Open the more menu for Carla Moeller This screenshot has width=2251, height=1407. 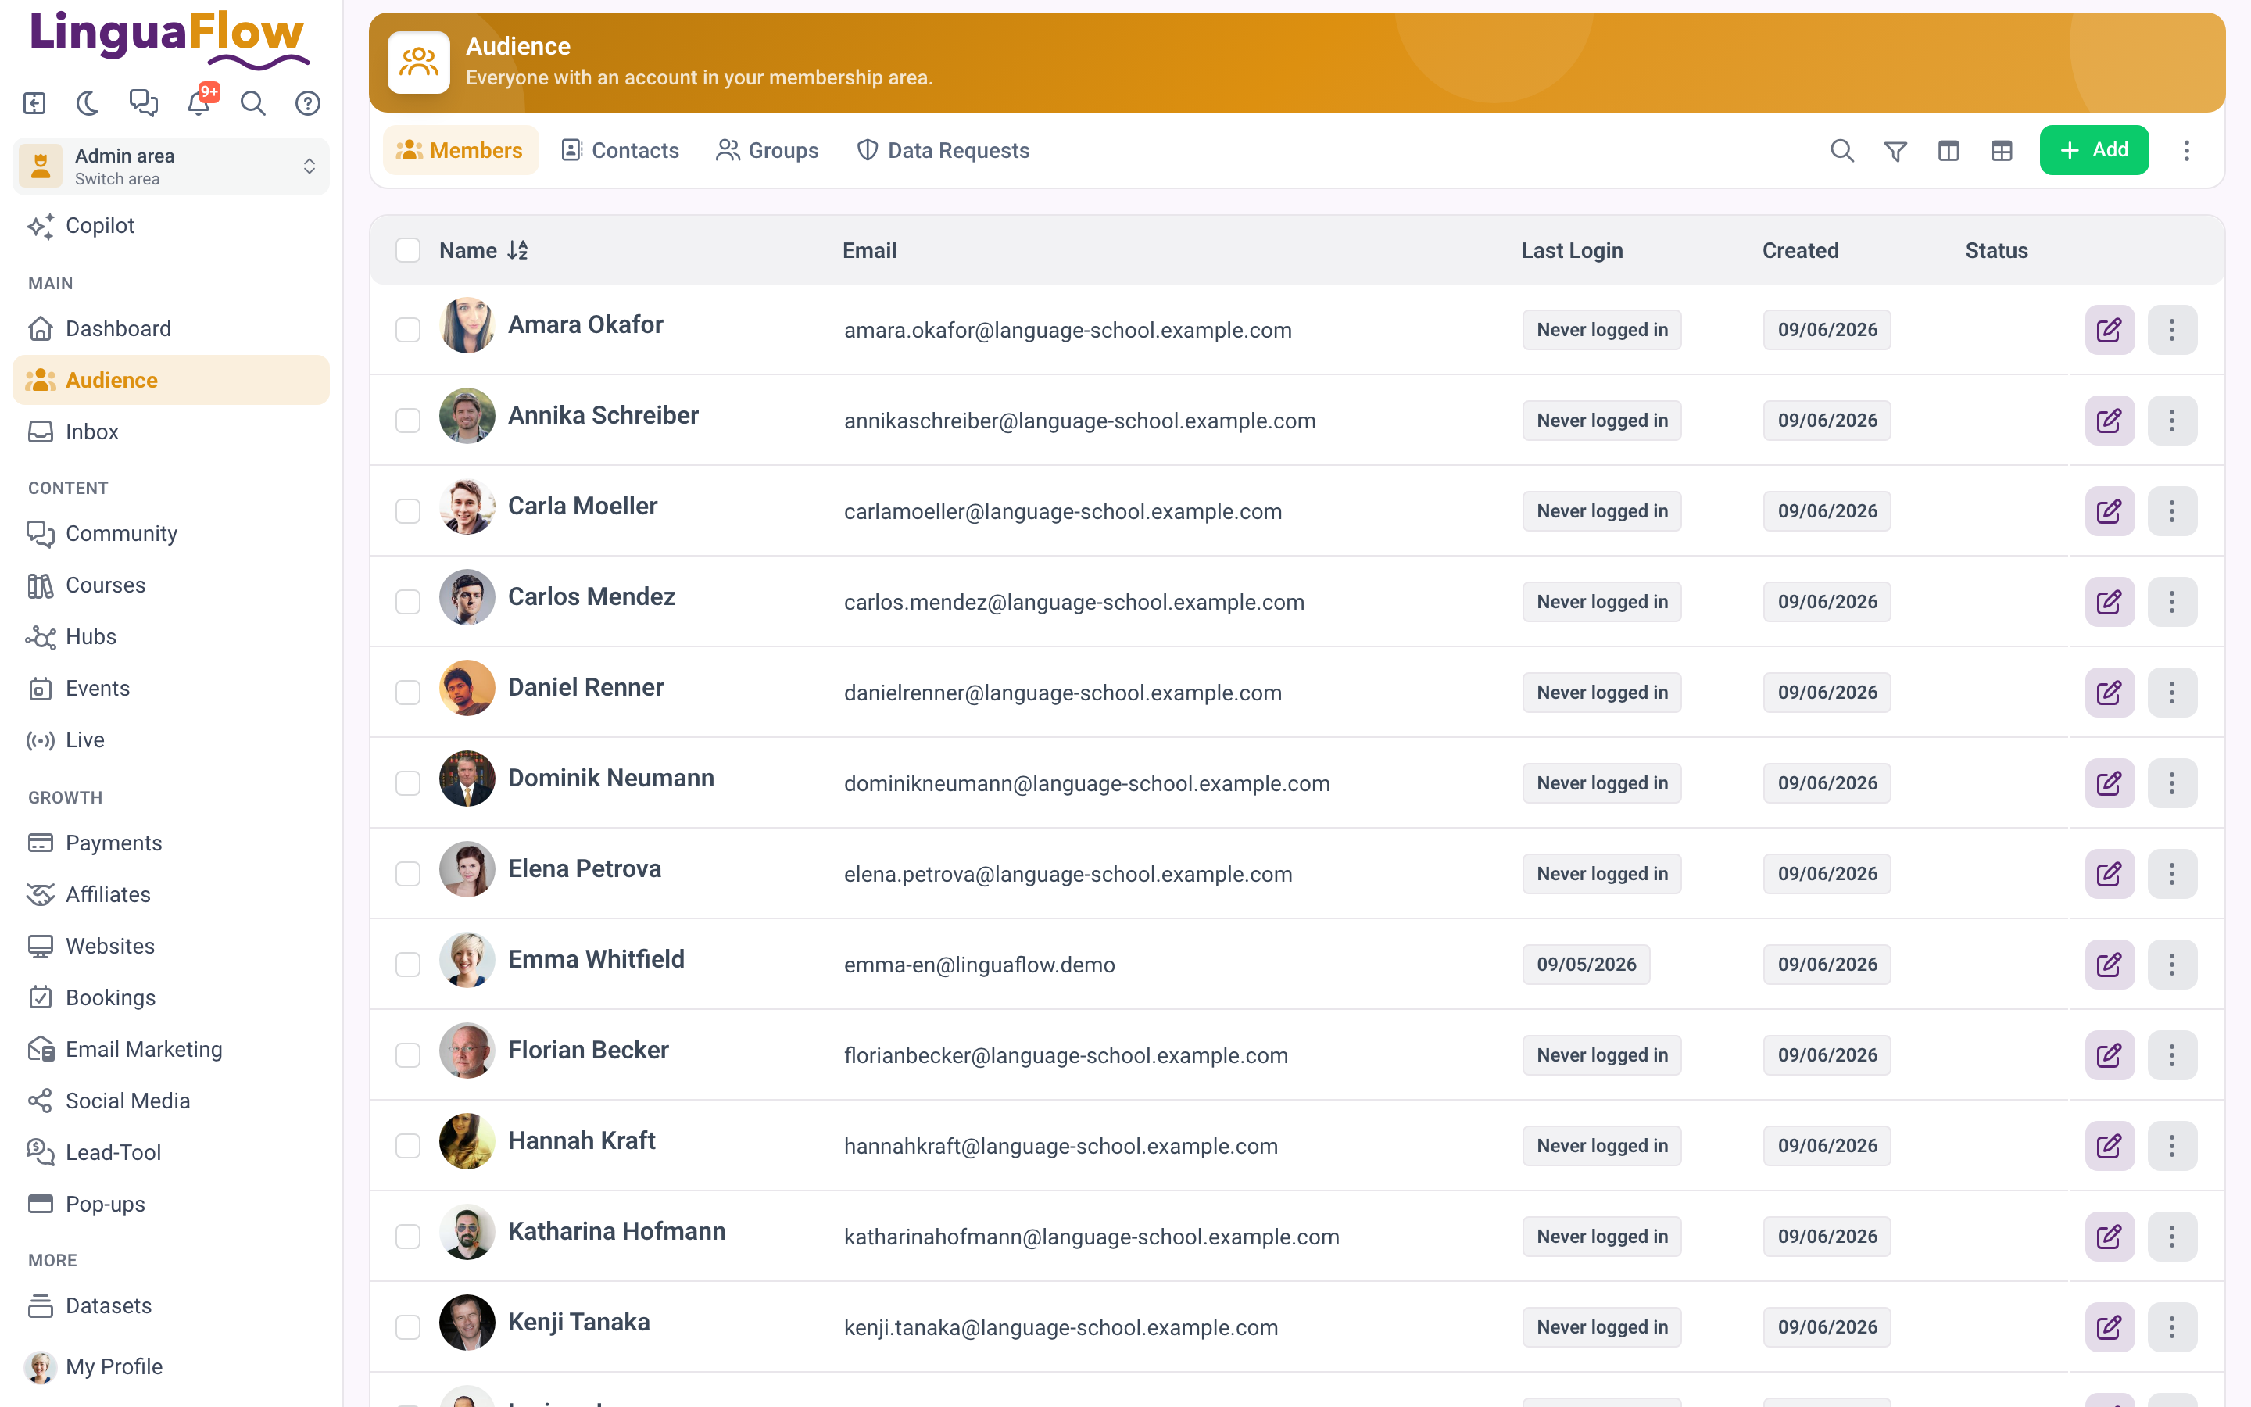click(x=2172, y=511)
